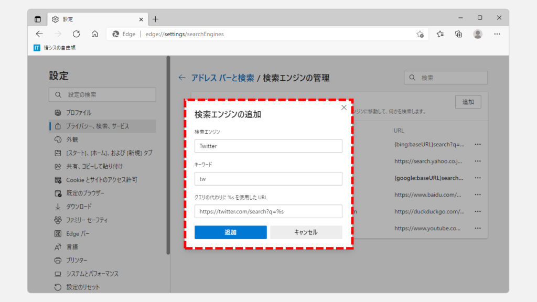Image resolution: width=537 pixels, height=302 pixels.
Task: Expand more actions for the Bing row
Action: [478, 145]
